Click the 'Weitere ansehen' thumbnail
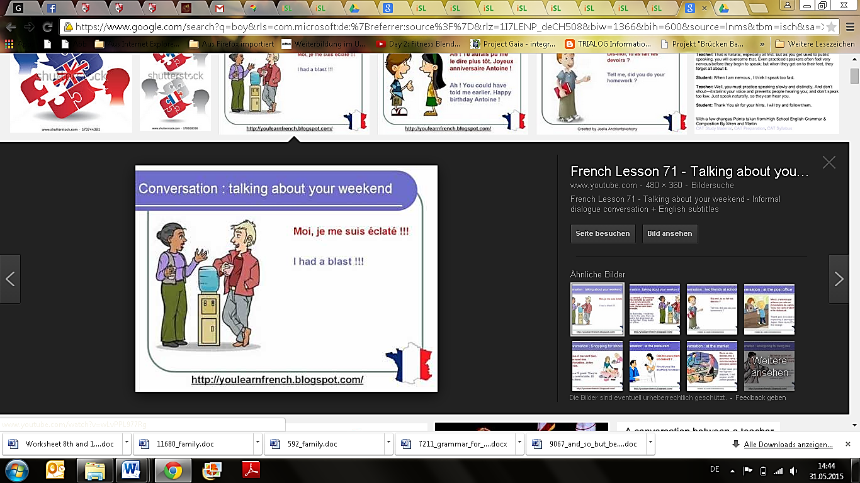This screenshot has width=860, height=483. click(x=769, y=366)
